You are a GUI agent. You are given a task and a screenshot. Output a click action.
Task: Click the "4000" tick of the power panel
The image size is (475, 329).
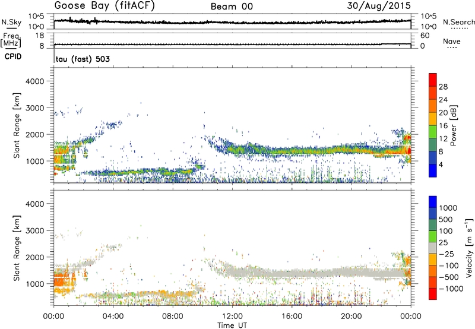(x=35, y=81)
